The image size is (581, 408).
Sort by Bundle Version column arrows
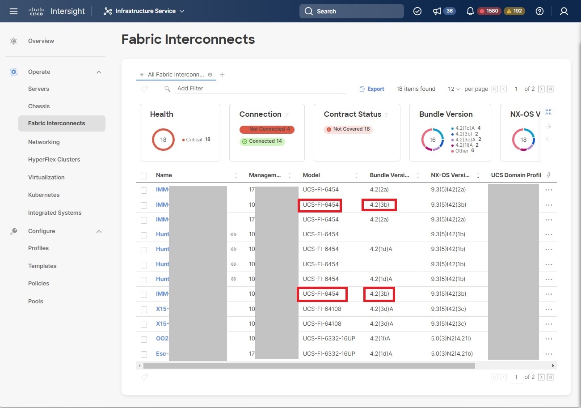[x=418, y=175]
